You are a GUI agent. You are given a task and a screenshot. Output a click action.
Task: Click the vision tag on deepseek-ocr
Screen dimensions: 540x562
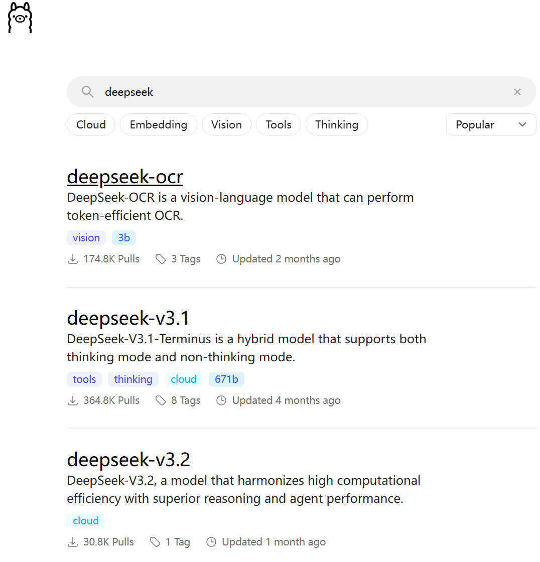(86, 238)
